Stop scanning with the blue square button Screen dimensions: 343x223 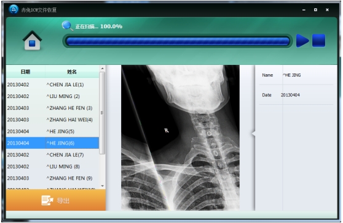[318, 40]
